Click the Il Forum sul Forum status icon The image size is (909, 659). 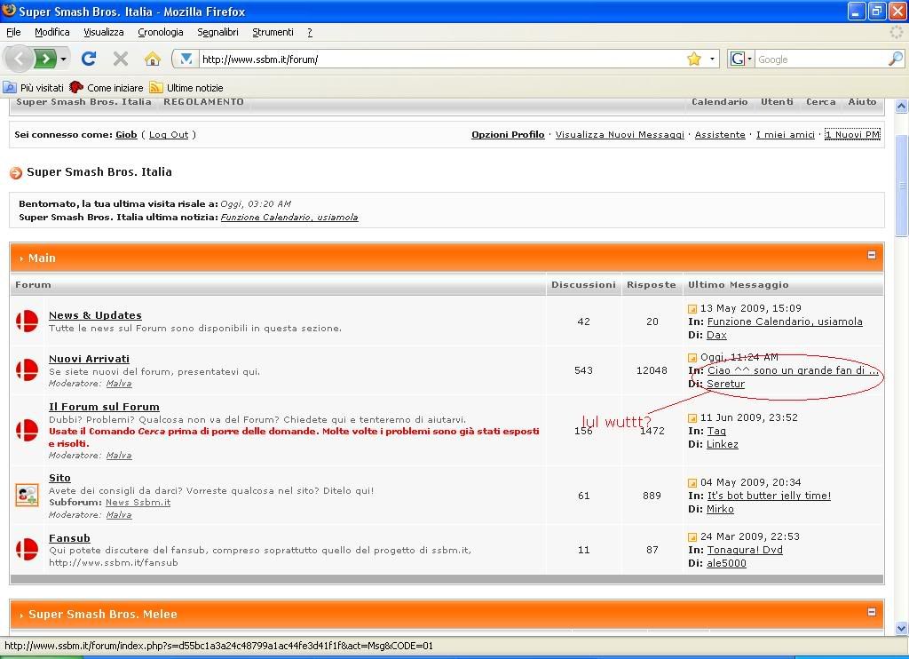[27, 430]
